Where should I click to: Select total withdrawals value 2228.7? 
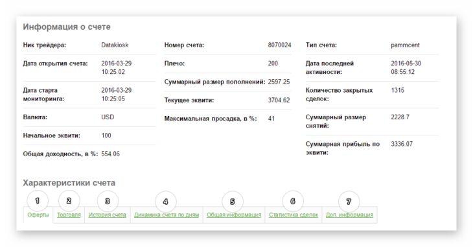click(x=400, y=117)
